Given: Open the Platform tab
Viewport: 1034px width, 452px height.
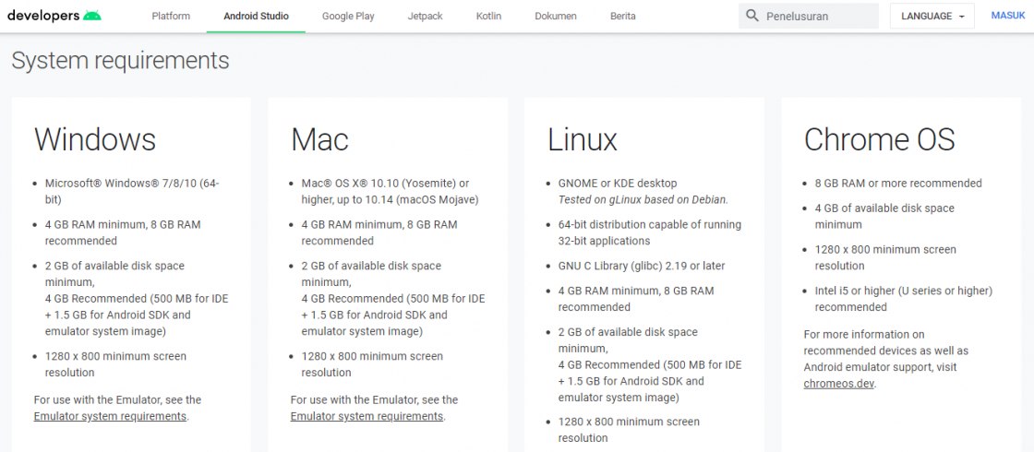Looking at the screenshot, I should pyautogui.click(x=171, y=16).
